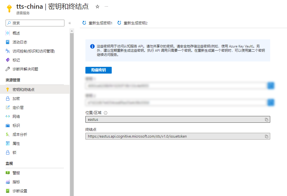
Task: Copy the endpoint URL value
Action: click(x=267, y=136)
